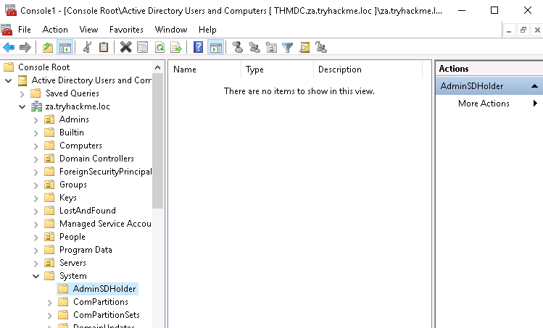The height and width of the screenshot is (328, 543).
Task: Click the Export List toolbar icon
Action: (176, 47)
